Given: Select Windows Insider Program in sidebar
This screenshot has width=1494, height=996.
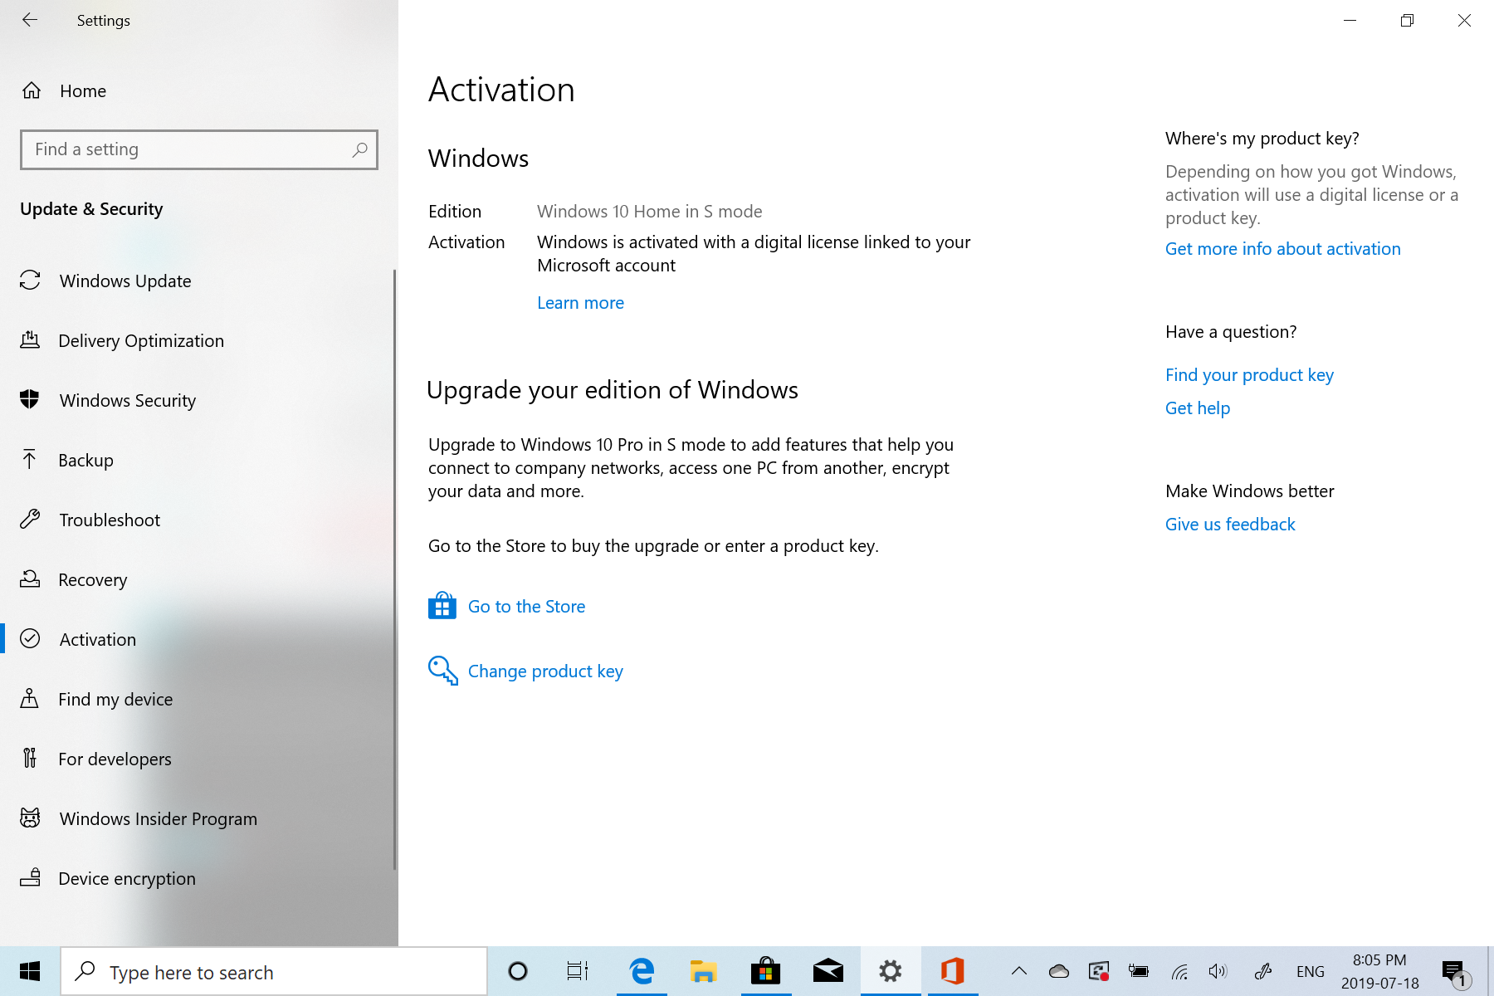Looking at the screenshot, I should tap(158, 818).
